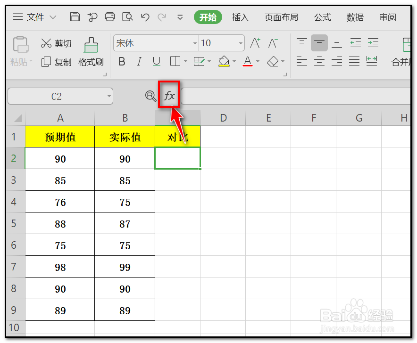417x343 pixels.
Task: Click the fx Insert Function button
Action: pyautogui.click(x=169, y=96)
